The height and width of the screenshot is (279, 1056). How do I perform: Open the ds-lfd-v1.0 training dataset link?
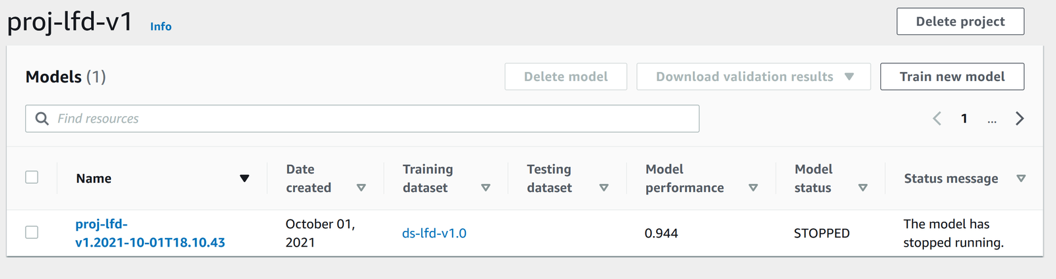pyautogui.click(x=434, y=233)
